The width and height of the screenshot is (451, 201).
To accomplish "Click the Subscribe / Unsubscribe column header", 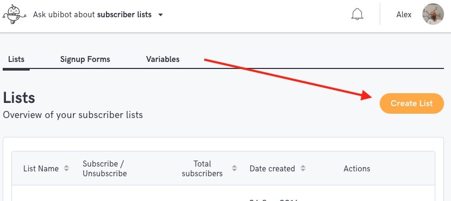I will 105,169.
